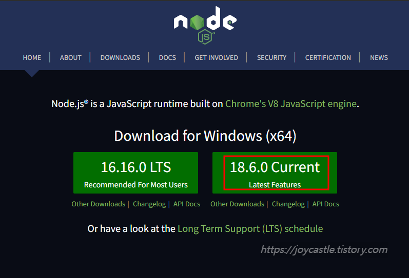The height and width of the screenshot is (278, 409).
Task: Click the Node.js logo
Action: (205, 25)
